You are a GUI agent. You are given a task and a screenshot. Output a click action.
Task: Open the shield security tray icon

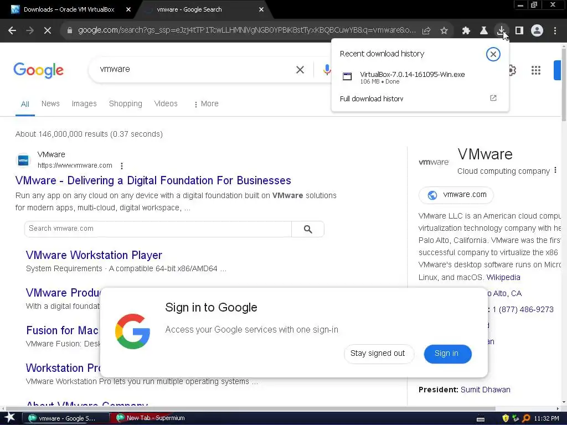[506, 418]
